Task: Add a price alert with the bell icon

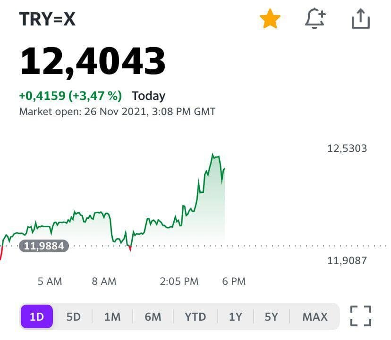Action: tap(315, 19)
